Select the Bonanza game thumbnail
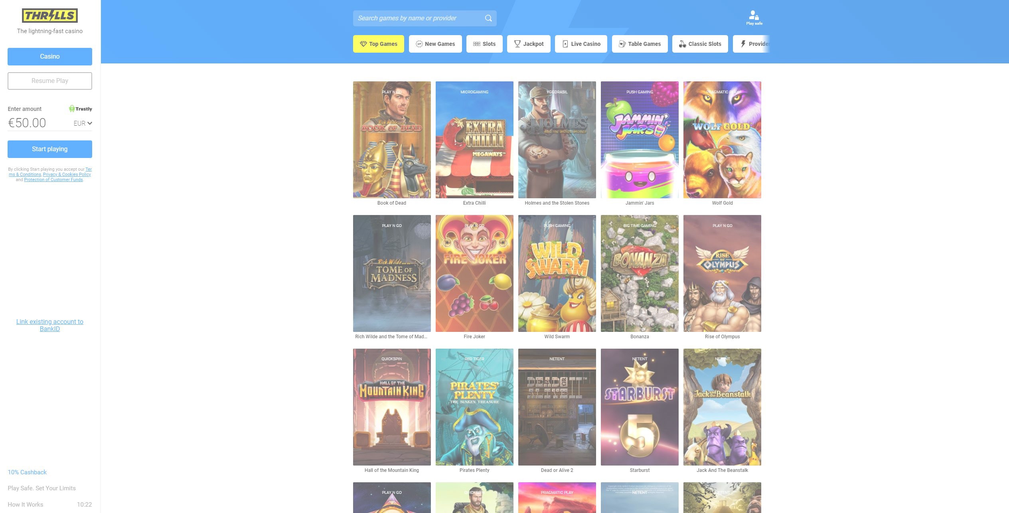The height and width of the screenshot is (513, 1009). point(640,273)
